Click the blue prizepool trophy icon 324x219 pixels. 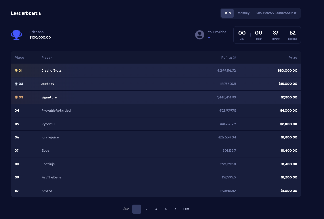coord(16,35)
